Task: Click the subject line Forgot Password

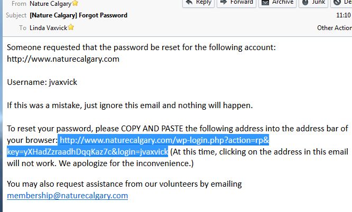Action: (78, 15)
